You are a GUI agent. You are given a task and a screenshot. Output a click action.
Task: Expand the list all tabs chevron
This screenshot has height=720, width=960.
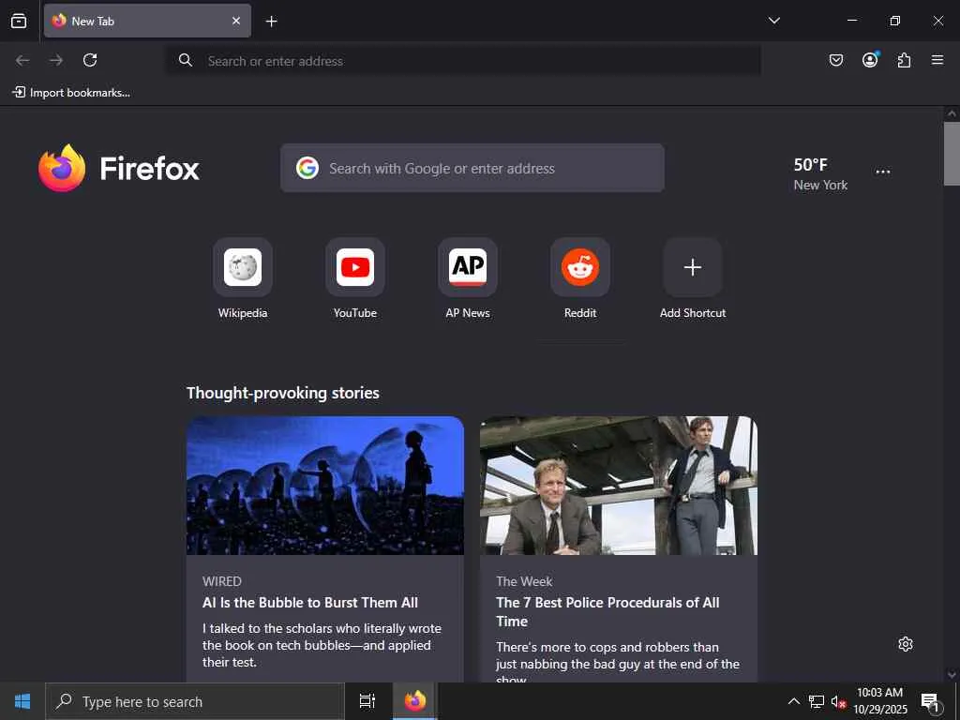pyautogui.click(x=773, y=21)
